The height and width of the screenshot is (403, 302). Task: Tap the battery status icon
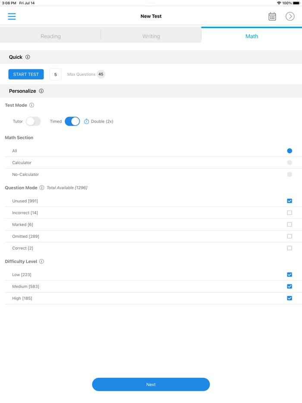pos(296,3)
